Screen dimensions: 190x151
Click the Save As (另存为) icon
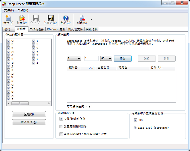[x=50, y=18]
